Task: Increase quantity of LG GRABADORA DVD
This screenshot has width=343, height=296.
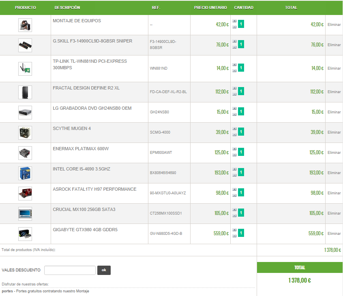Action: pos(234,109)
